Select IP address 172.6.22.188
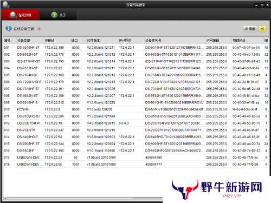Screen dimensions: 271x203 [x=54, y=96]
